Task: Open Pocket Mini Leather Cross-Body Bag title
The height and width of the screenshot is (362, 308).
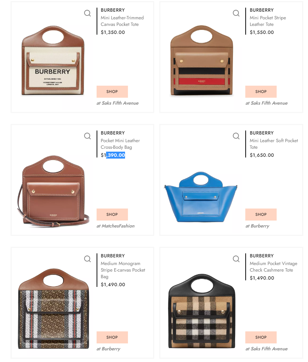Action: click(x=120, y=144)
